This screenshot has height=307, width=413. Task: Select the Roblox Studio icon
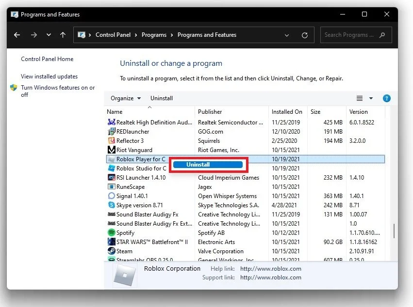point(112,168)
